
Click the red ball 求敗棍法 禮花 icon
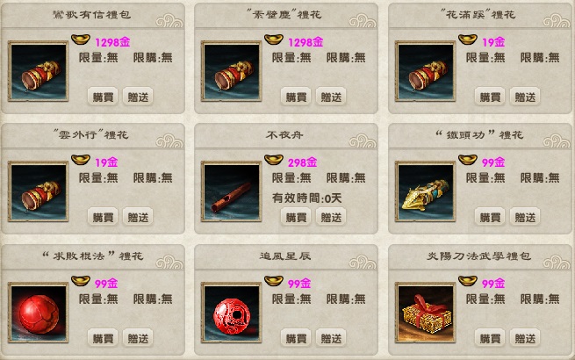point(38,313)
